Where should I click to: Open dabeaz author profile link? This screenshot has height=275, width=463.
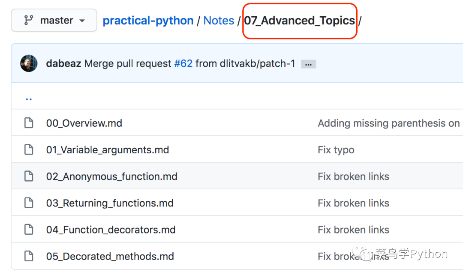click(63, 63)
